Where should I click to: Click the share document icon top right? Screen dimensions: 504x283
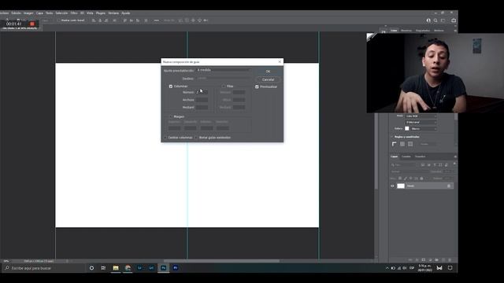point(454,20)
